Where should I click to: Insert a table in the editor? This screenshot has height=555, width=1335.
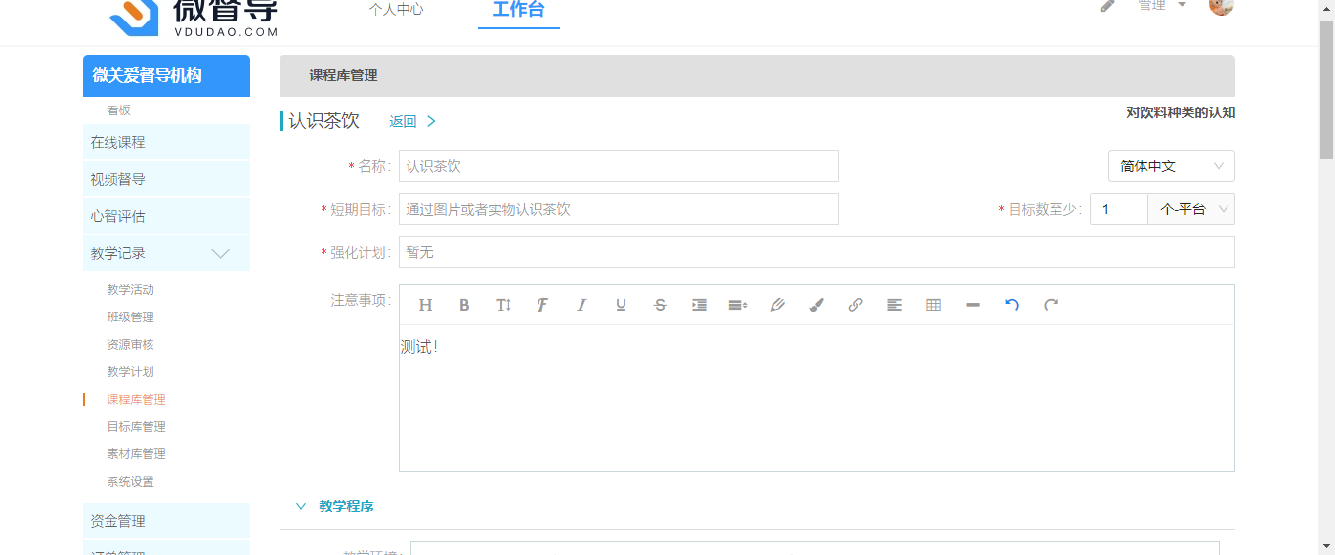[933, 305]
